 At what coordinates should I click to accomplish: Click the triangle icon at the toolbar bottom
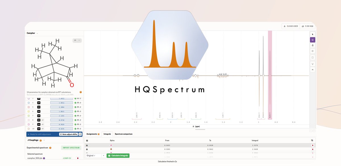click(312, 70)
